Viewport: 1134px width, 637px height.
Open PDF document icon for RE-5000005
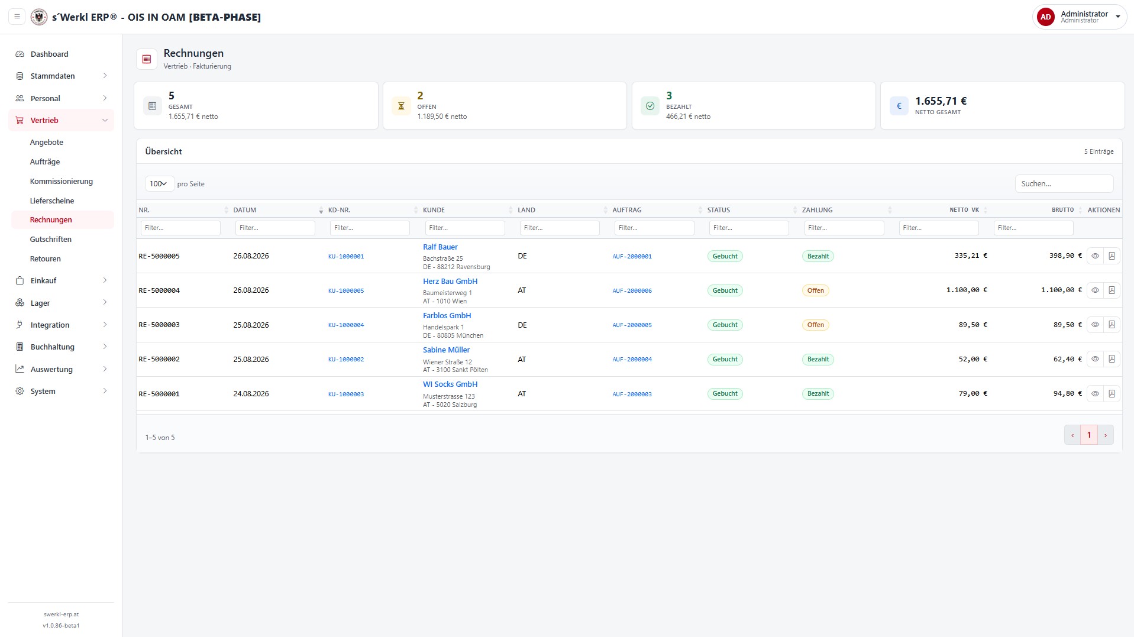[1112, 256]
